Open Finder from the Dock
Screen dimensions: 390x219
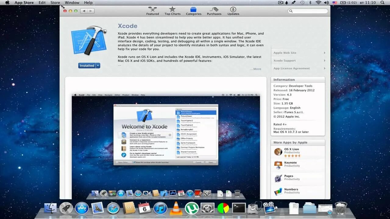click(50, 208)
